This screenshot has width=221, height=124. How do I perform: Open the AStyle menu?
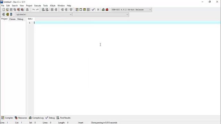tap(52, 6)
